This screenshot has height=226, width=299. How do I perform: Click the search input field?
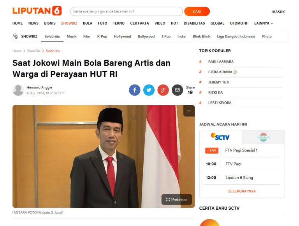tap(127, 11)
